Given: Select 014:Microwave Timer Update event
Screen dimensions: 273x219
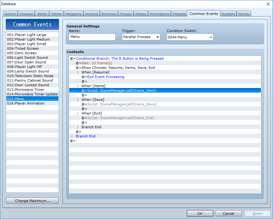Looking at the screenshot, I should pos(33,94).
